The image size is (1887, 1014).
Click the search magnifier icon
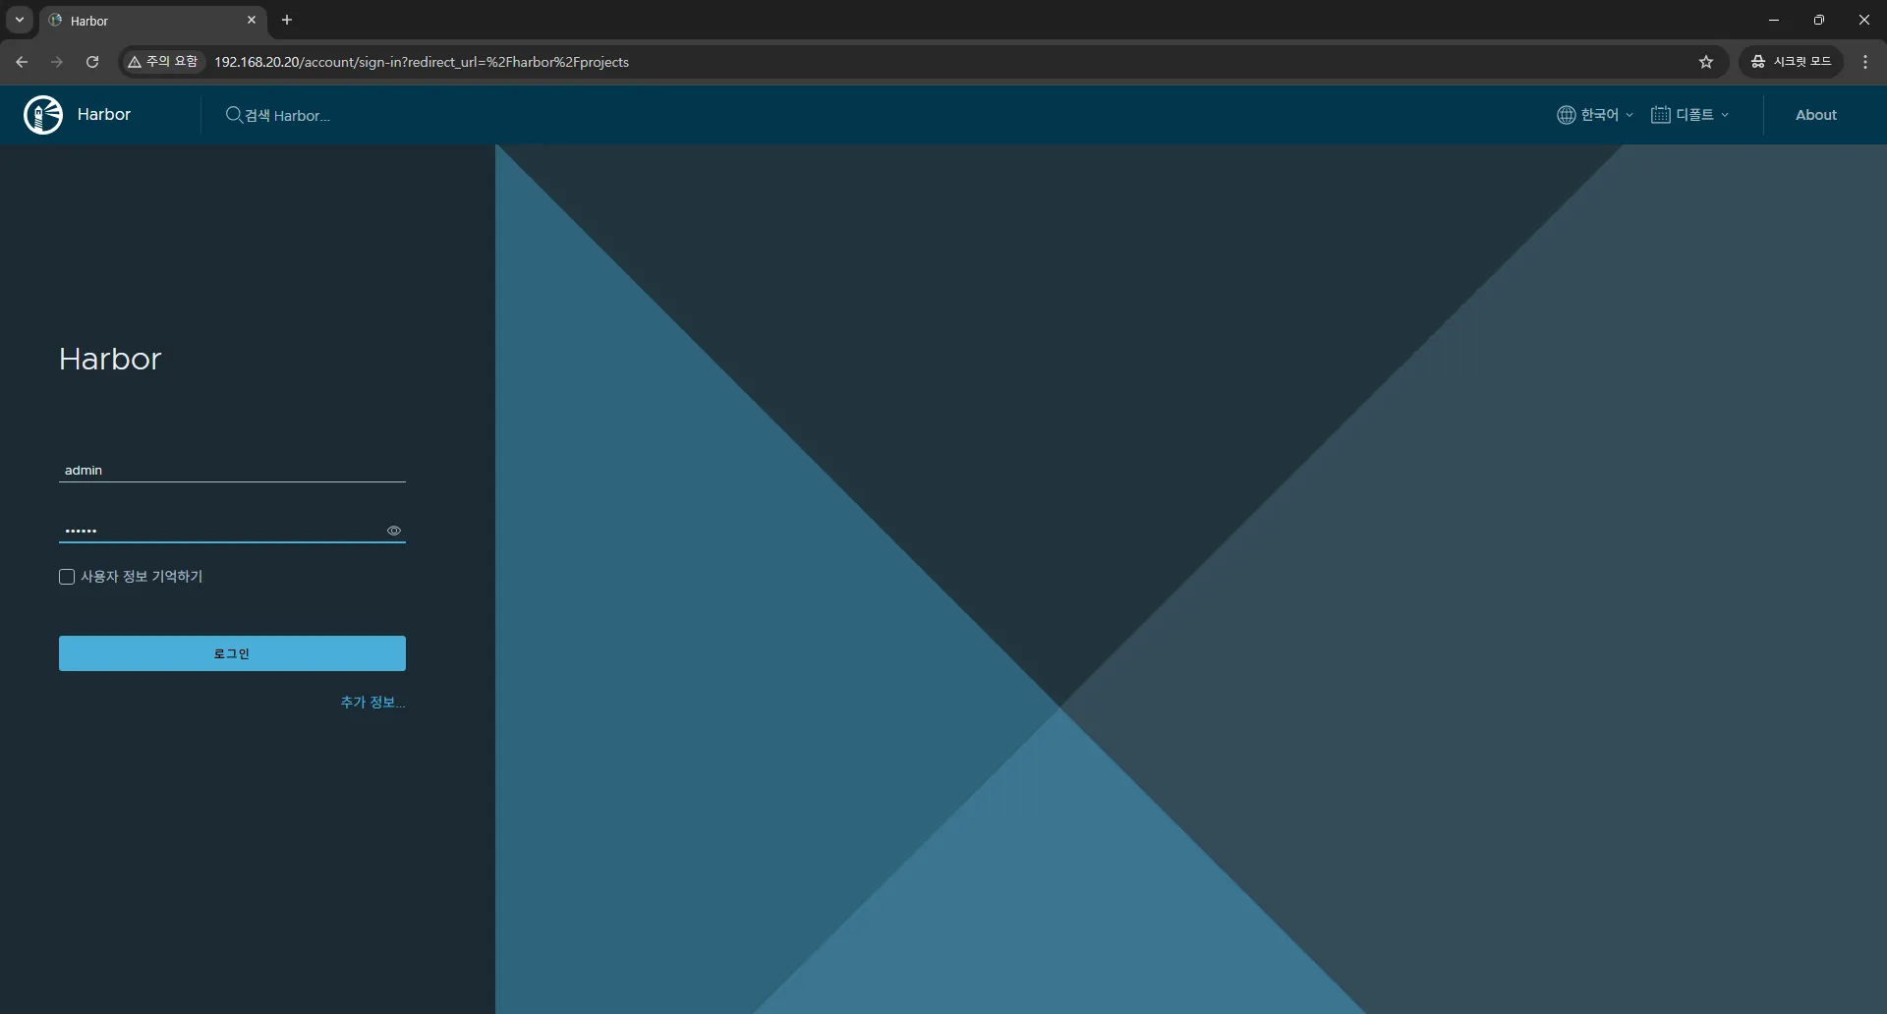pyautogui.click(x=234, y=115)
